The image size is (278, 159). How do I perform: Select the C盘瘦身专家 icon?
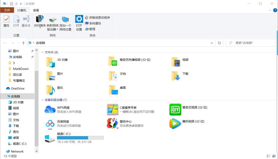tap(113, 109)
